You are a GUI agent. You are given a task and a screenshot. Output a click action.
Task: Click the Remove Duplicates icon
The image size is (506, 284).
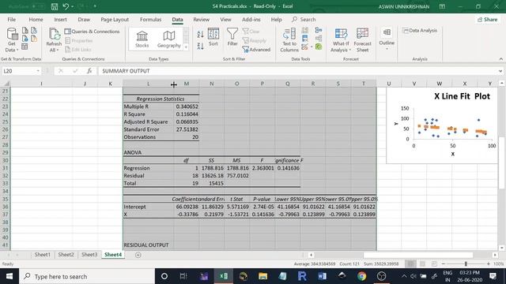304,39
